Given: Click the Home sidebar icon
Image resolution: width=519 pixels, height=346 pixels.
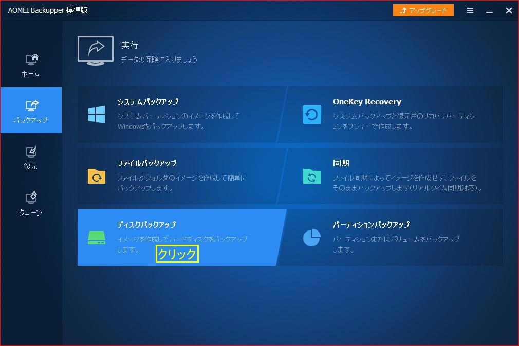Looking at the screenshot, I should tap(32, 60).
